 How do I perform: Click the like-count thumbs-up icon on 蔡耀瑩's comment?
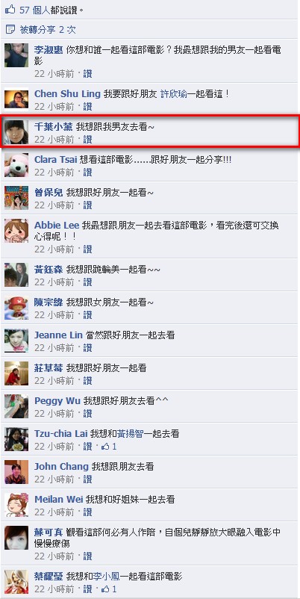105,589
